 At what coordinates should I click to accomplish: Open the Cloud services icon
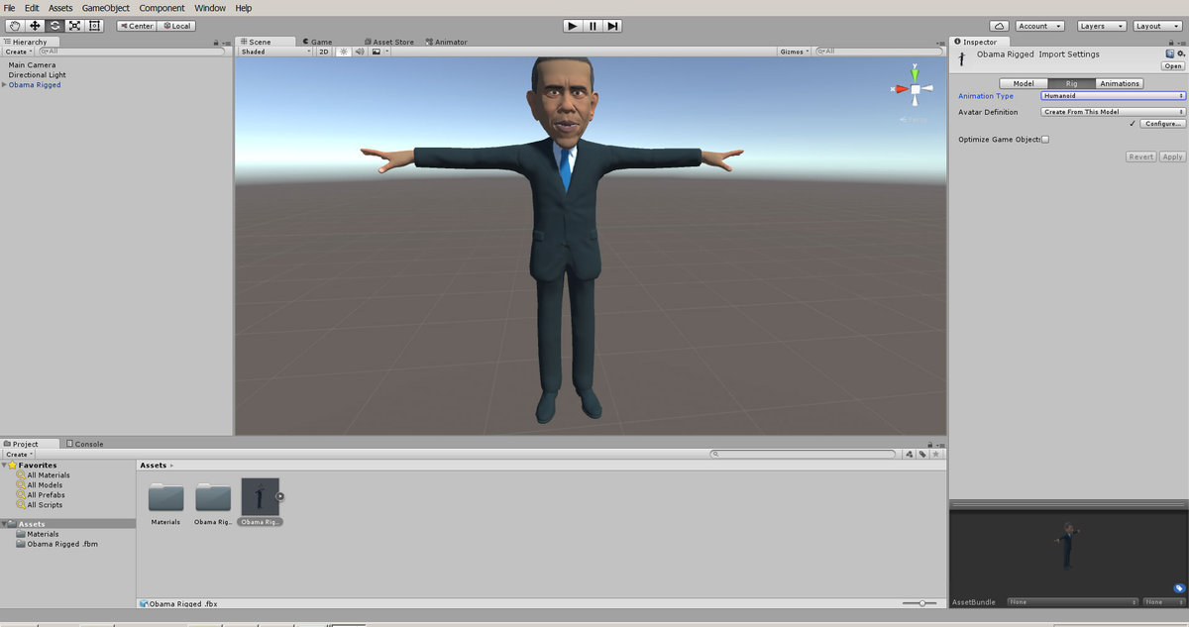pos(999,26)
